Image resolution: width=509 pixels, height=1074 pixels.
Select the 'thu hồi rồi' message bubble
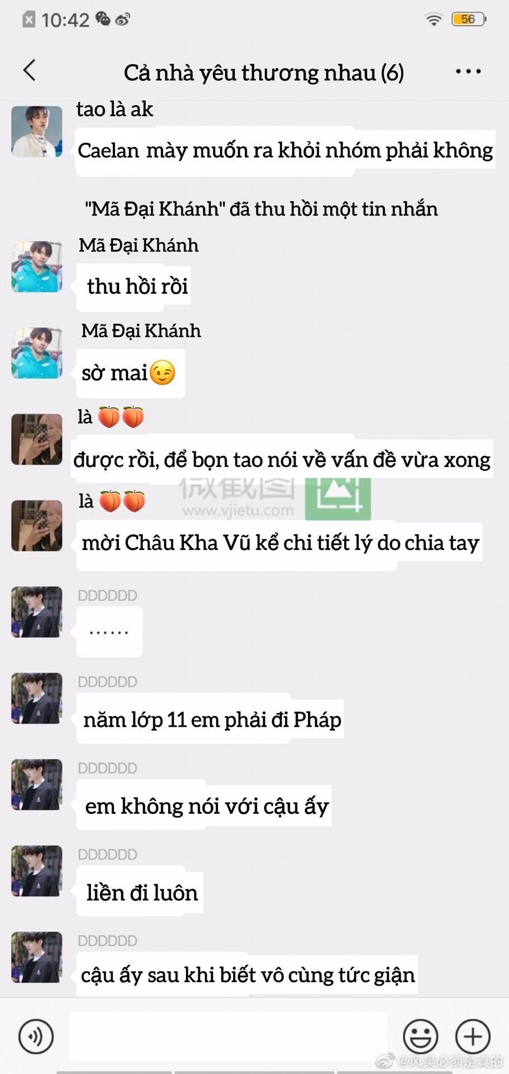[x=133, y=286]
